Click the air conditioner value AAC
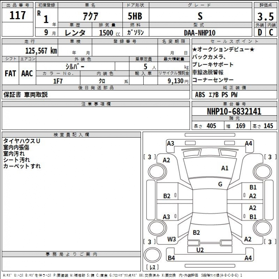279x279 pixels. 27,73
